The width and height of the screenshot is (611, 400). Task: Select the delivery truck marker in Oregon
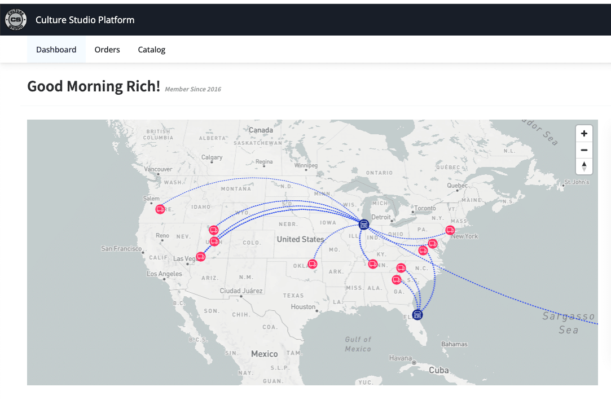(x=160, y=209)
